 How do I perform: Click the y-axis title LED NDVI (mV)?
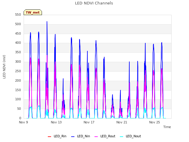click(x=4, y=67)
